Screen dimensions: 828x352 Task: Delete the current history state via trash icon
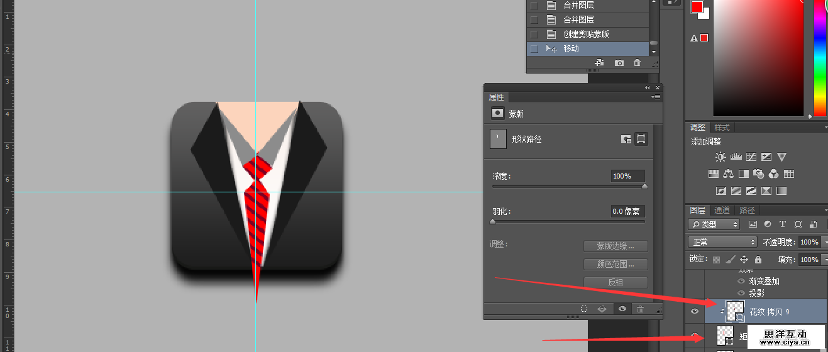637,63
